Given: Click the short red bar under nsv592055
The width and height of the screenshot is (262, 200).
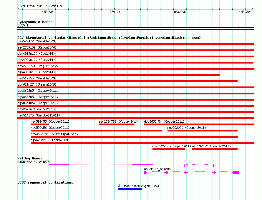Looking at the screenshot, I should pyautogui.click(x=40, y=124).
